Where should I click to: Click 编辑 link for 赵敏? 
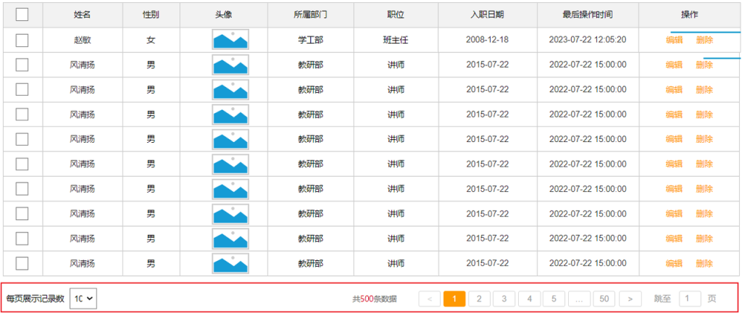pyautogui.click(x=674, y=40)
